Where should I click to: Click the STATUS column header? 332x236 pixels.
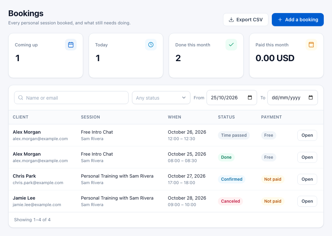(x=226, y=117)
